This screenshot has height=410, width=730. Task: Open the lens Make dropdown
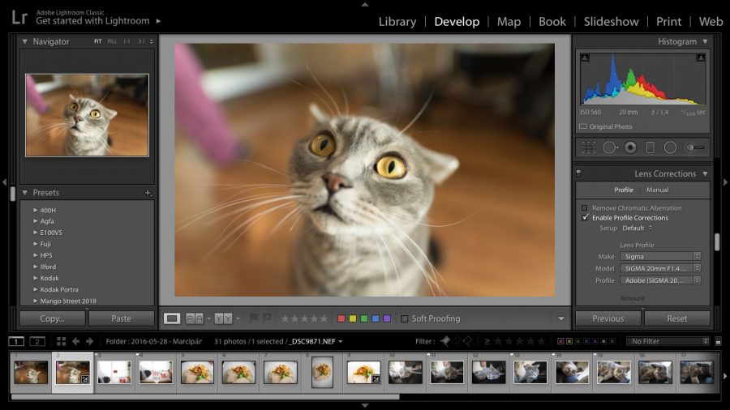[x=660, y=256]
